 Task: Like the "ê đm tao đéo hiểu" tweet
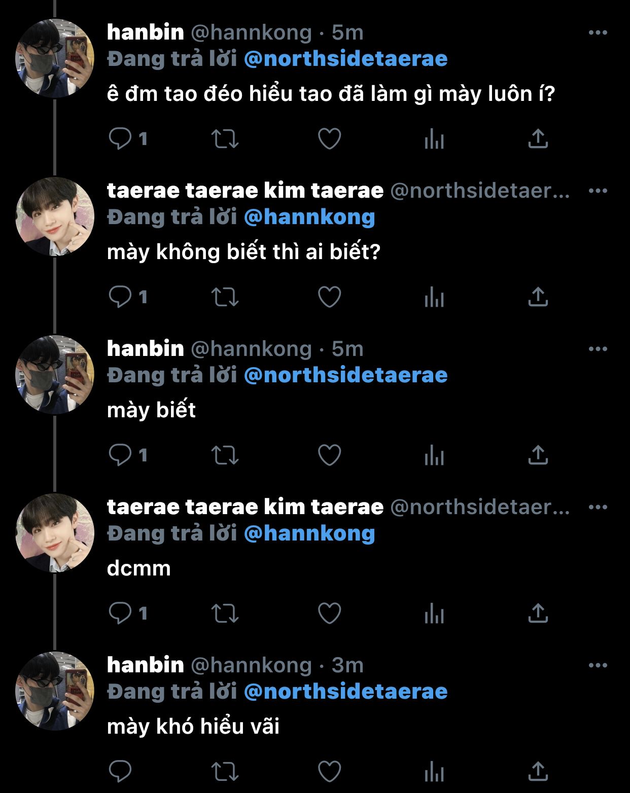329,138
